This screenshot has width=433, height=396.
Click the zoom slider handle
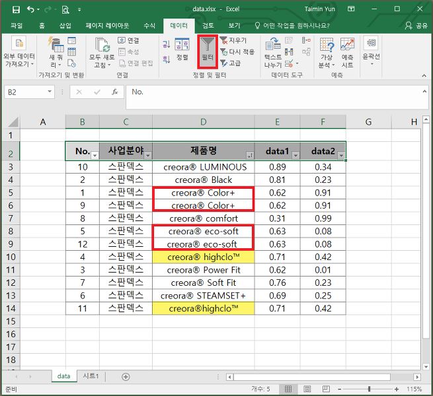370,389
